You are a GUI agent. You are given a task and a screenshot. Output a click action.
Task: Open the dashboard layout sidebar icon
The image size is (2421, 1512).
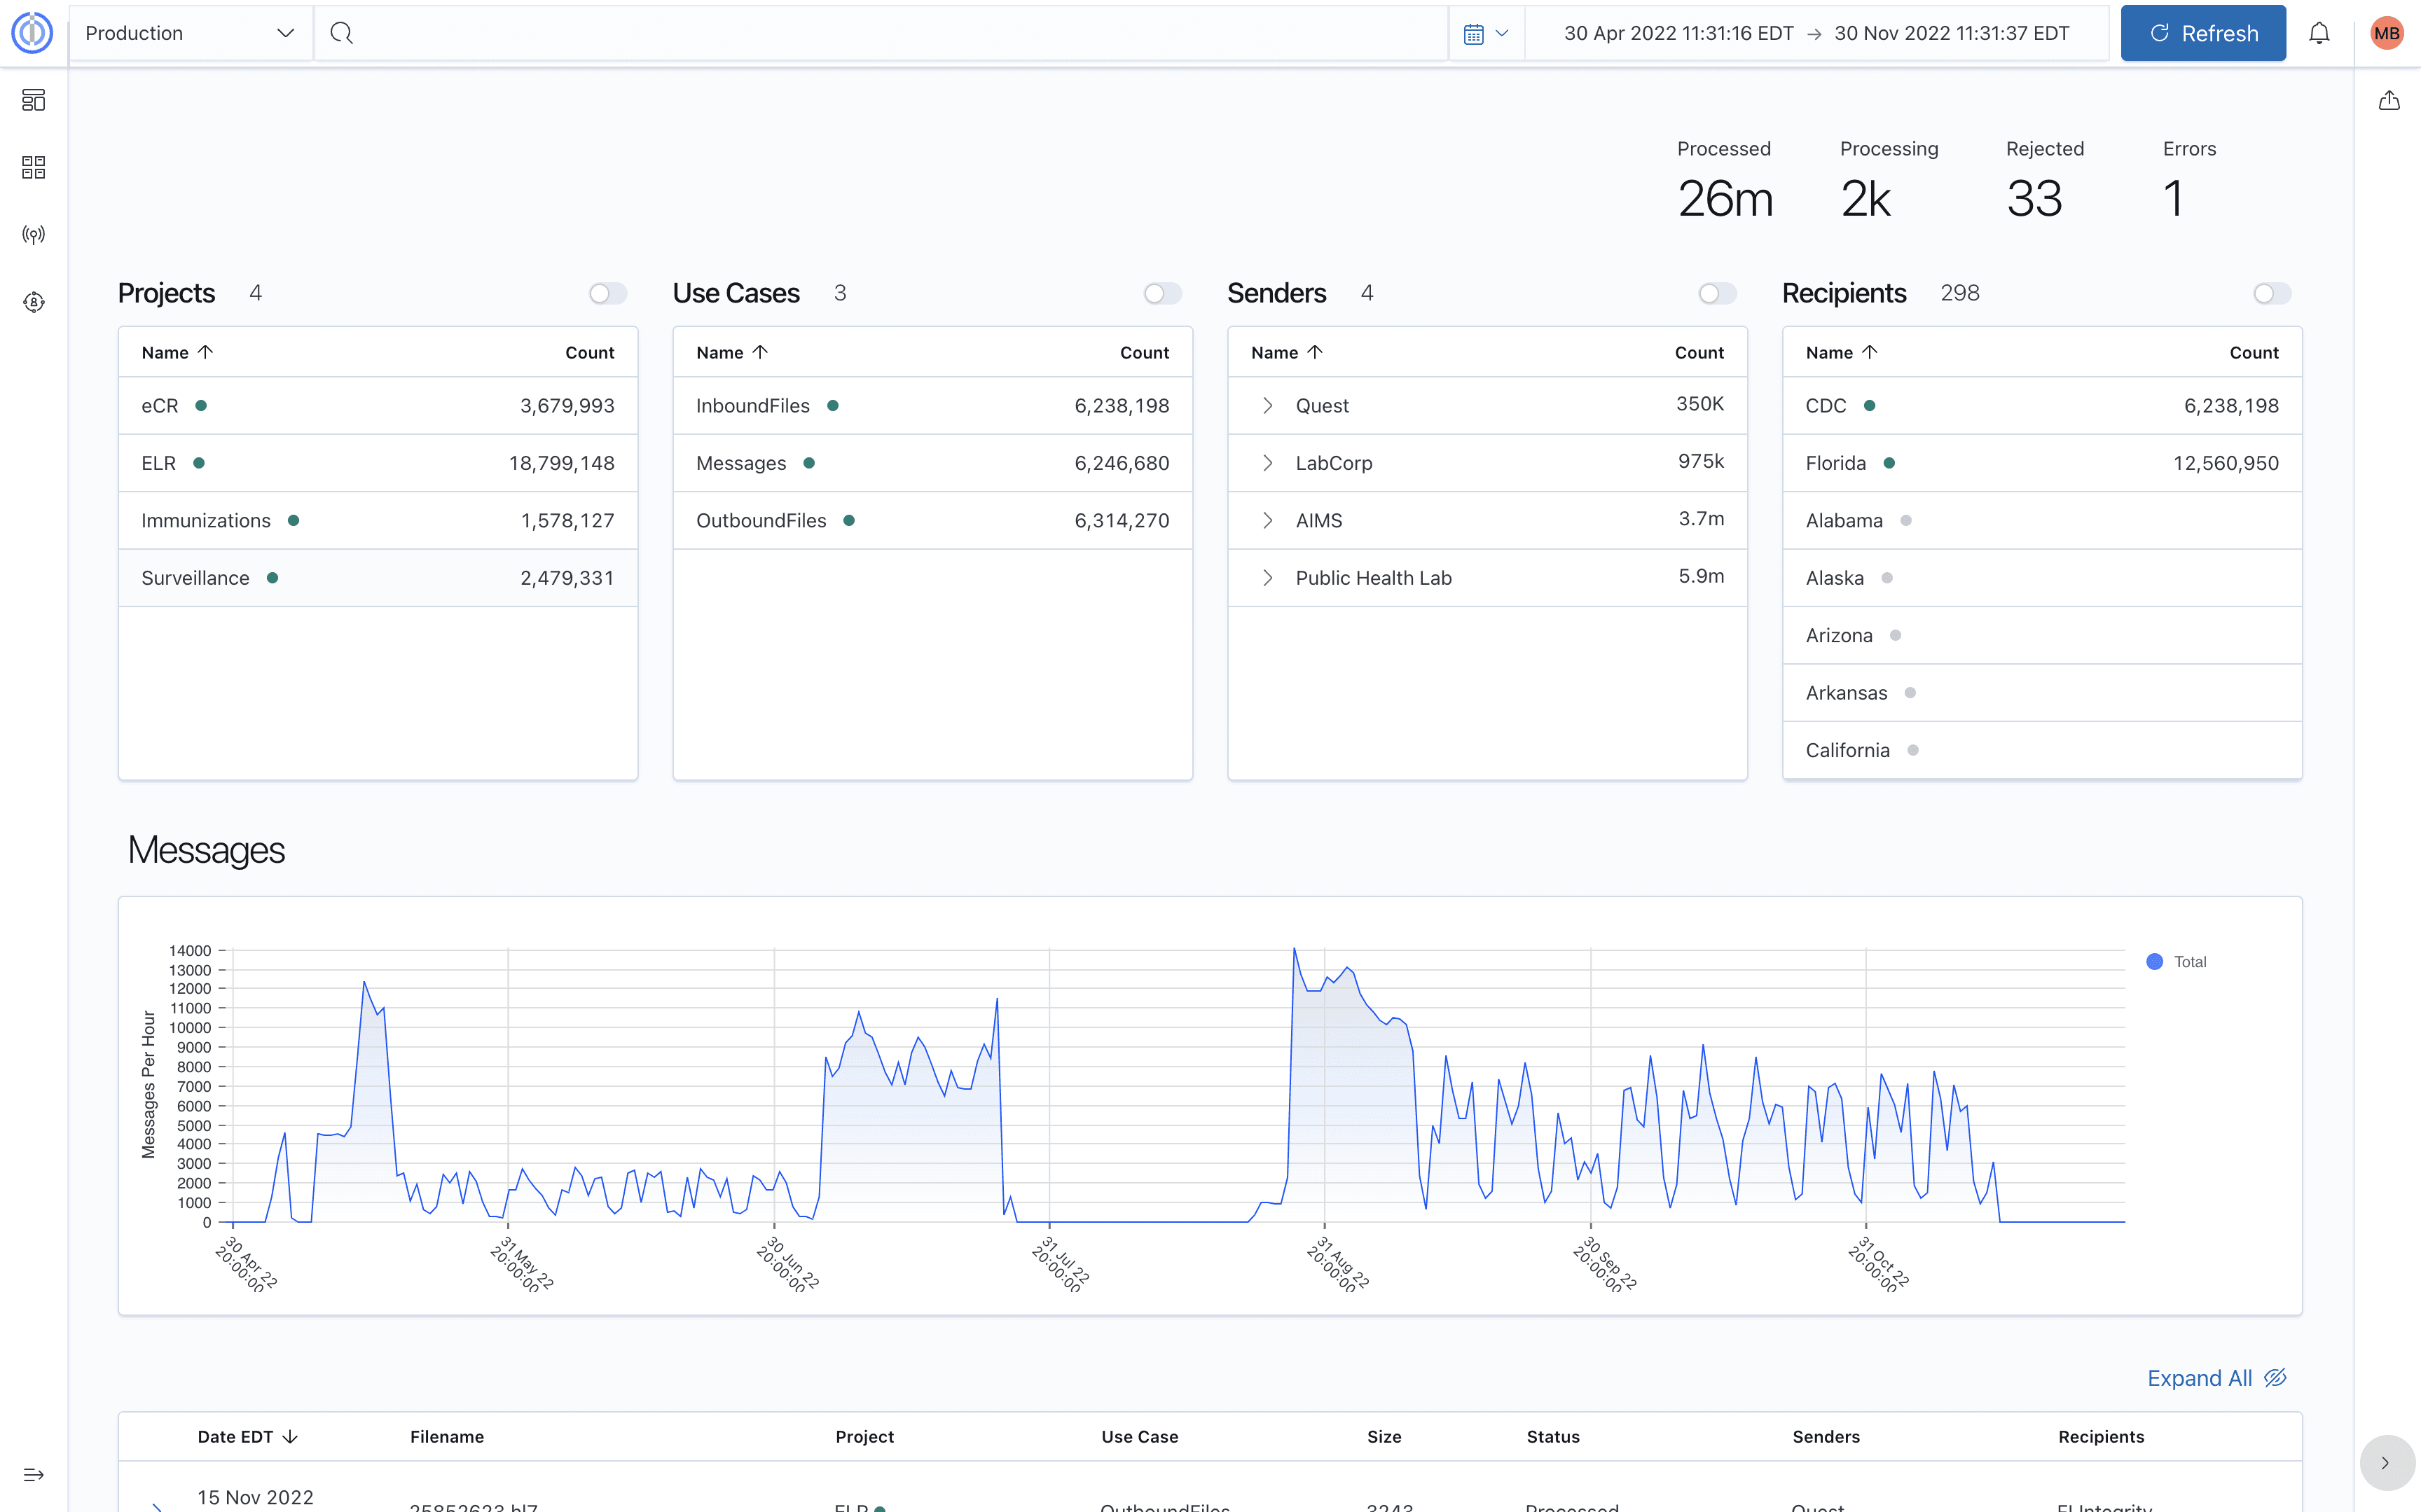[x=33, y=100]
